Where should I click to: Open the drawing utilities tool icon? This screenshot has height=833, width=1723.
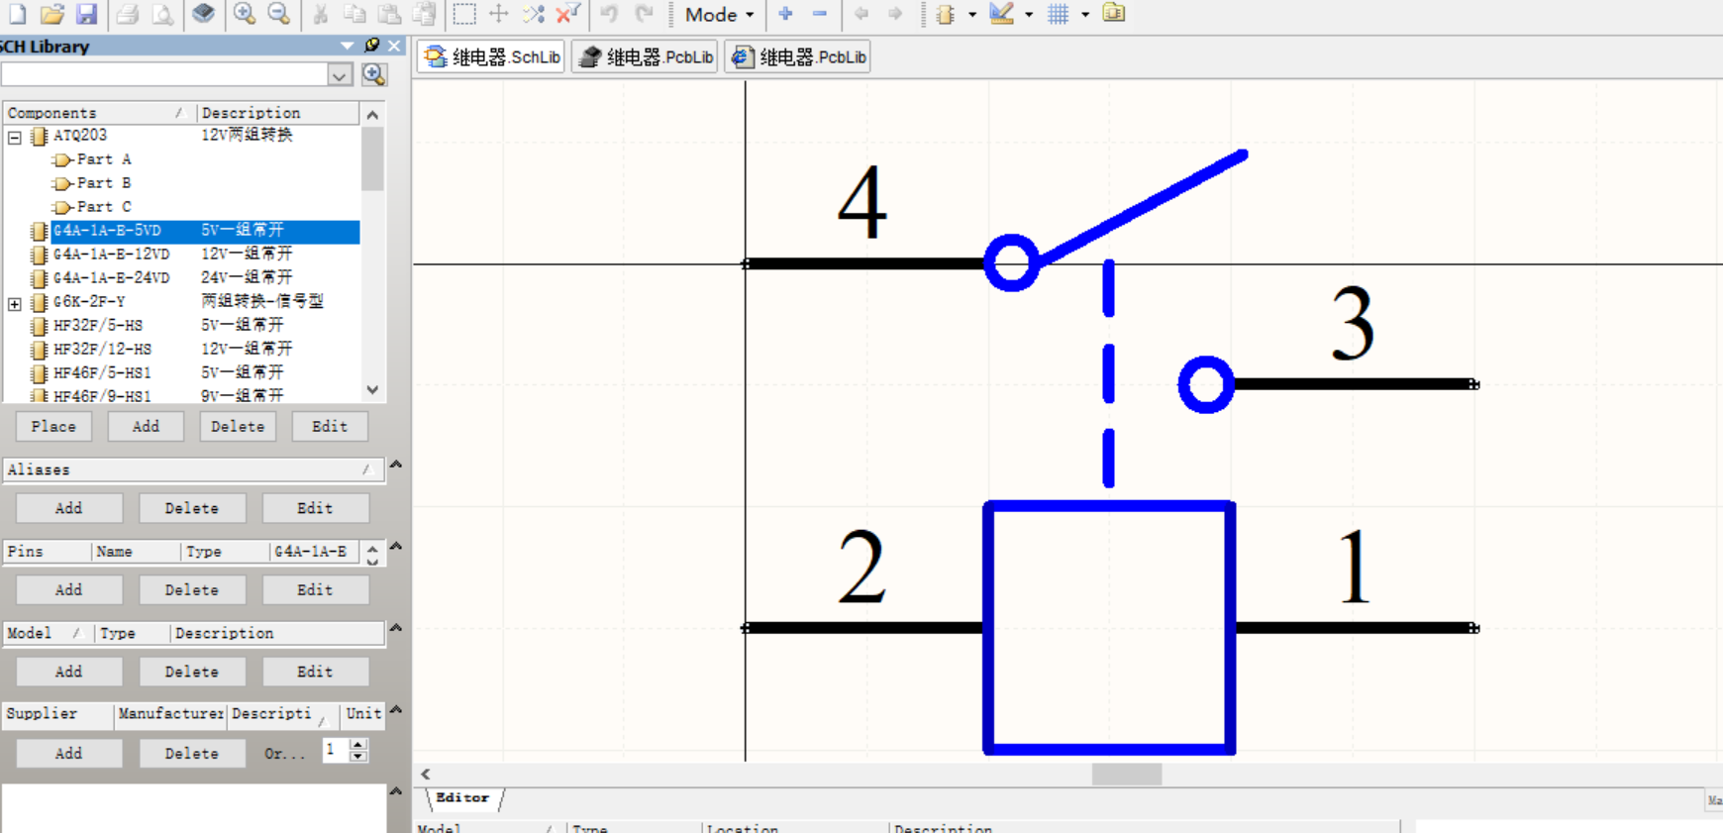(1002, 14)
